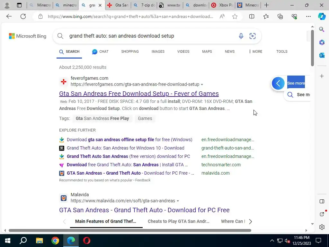Expand malavida.com URL dropdown arrow
This screenshot has width=329, height=247.
(178, 201)
